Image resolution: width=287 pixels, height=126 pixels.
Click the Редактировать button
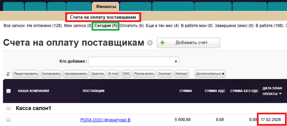[x=26, y=74]
